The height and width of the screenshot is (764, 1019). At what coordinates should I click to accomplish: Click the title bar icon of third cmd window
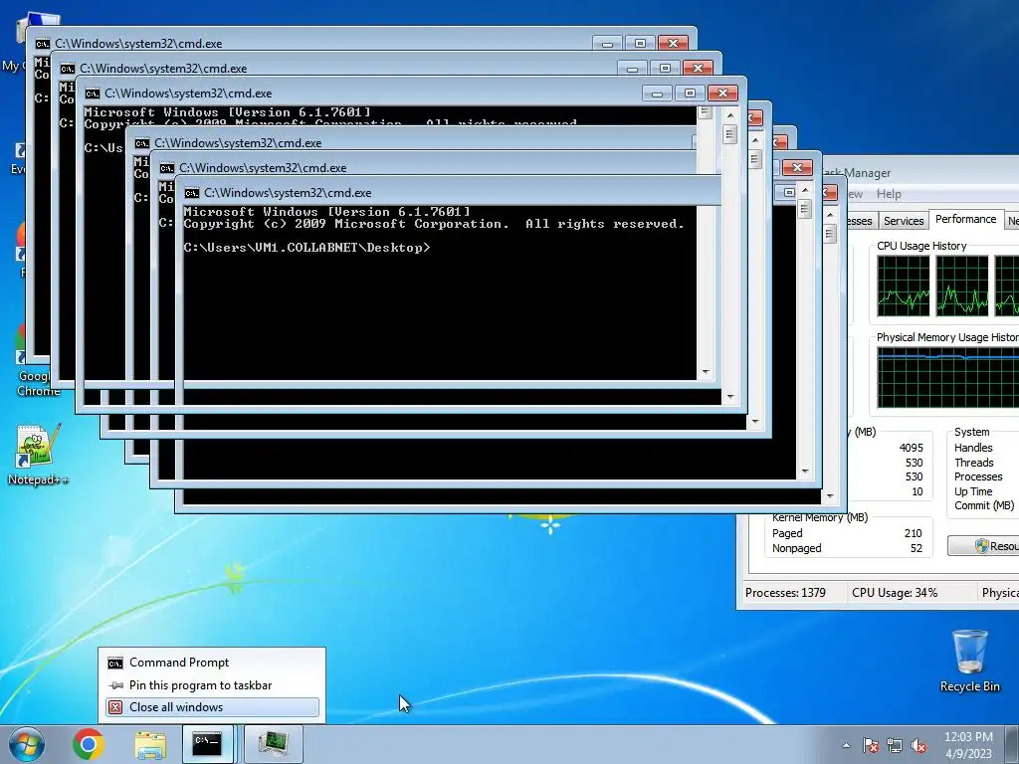(92, 94)
